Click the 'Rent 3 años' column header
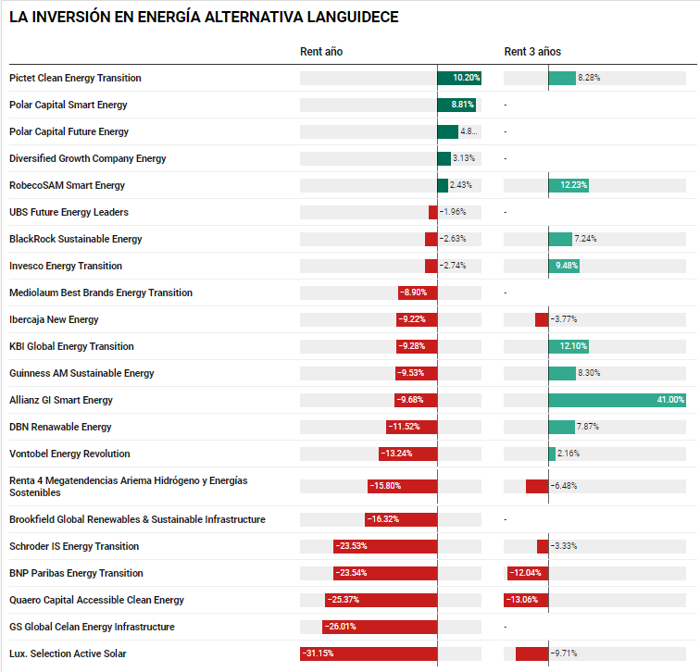Viewport: 700px width, 672px height. point(532,52)
